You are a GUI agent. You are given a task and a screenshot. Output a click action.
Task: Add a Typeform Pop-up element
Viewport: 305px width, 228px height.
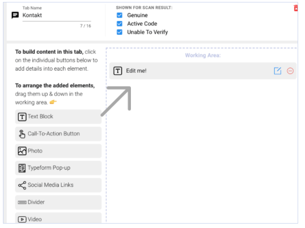coord(58,168)
